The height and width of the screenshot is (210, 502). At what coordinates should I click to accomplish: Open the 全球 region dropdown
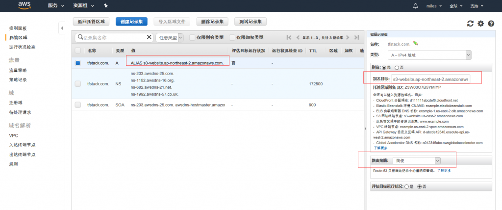point(456,6)
